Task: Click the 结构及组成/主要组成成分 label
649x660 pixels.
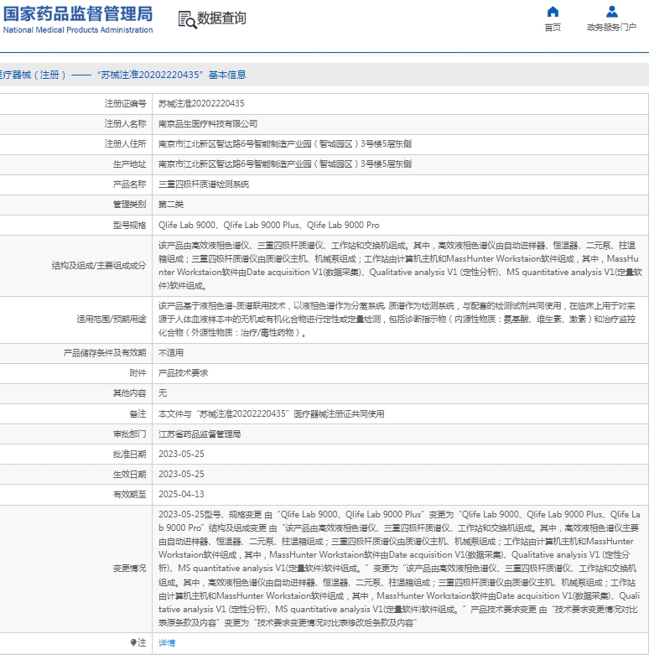Action: [99, 266]
